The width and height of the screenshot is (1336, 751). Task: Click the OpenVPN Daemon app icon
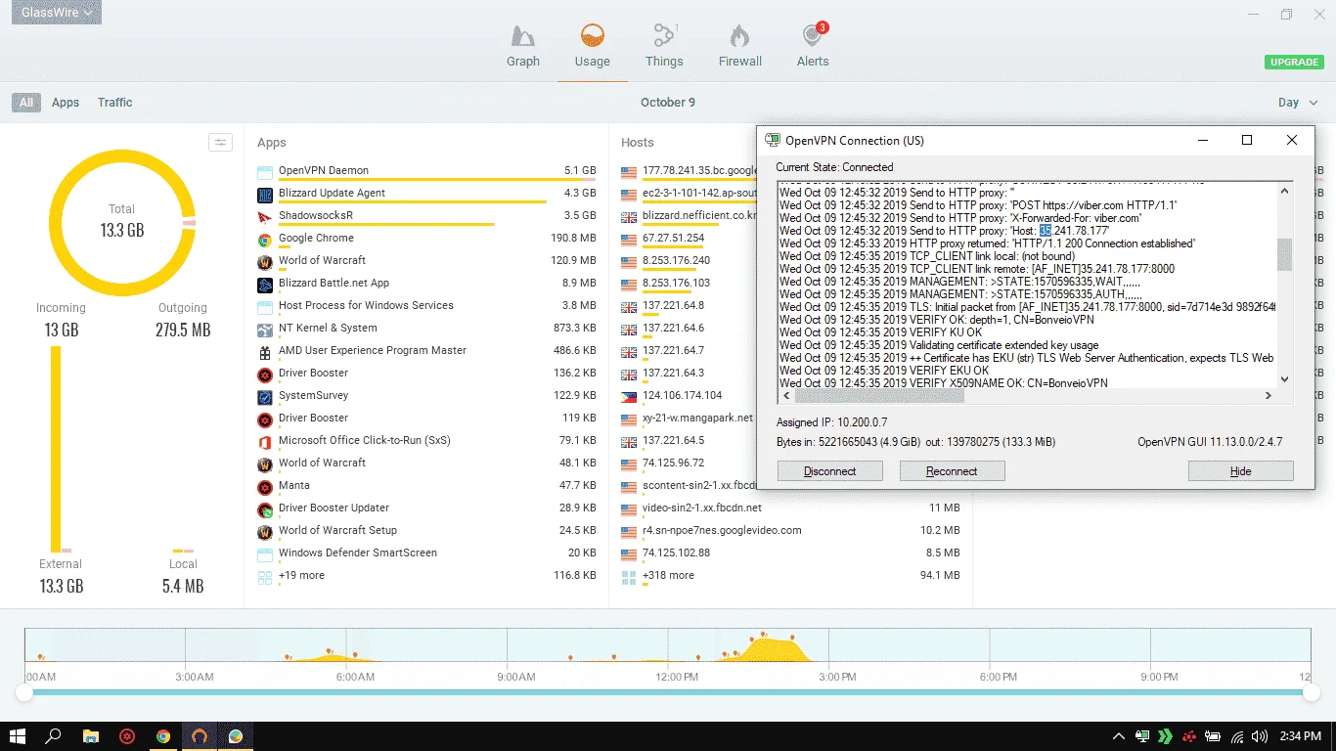(264, 171)
